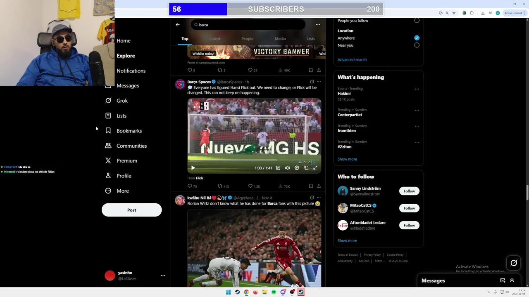Reply to the Barça Spaces post (70)
This screenshot has height=297, width=529.
192,186
